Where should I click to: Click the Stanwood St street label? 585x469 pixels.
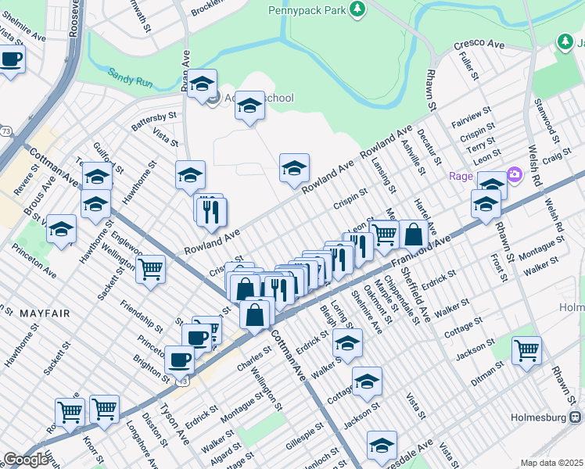(x=547, y=121)
